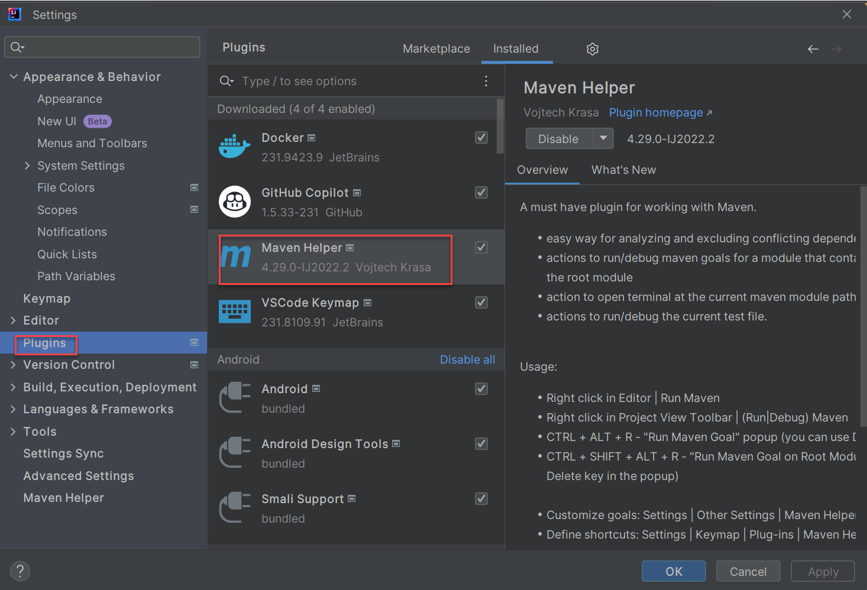Click the external link arrow beside Plugin homepage

click(x=710, y=112)
